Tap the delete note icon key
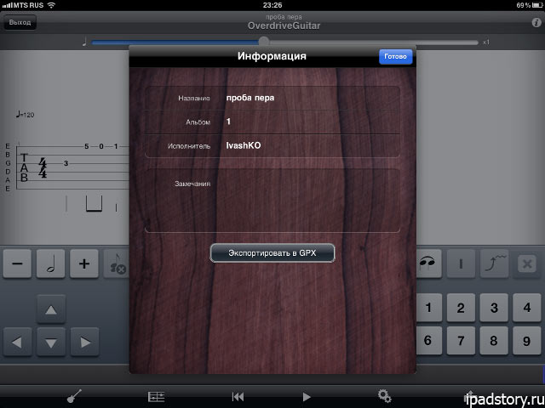The width and height of the screenshot is (545, 408). [x=117, y=263]
